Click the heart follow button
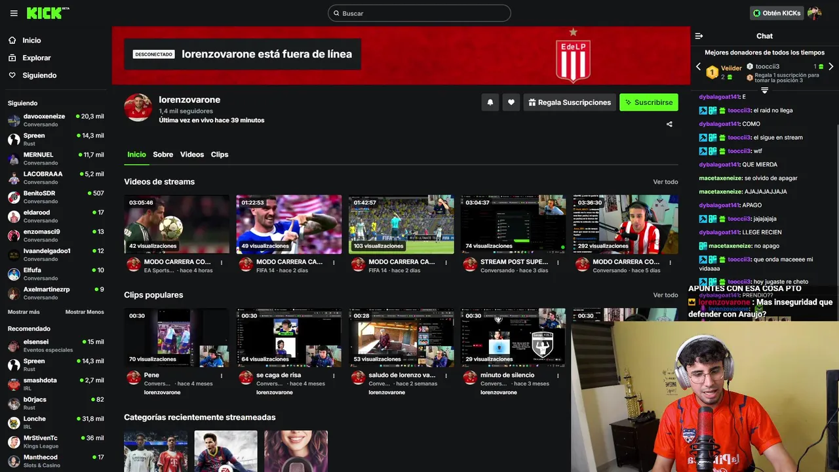Image resolution: width=839 pixels, height=472 pixels. 511,102
